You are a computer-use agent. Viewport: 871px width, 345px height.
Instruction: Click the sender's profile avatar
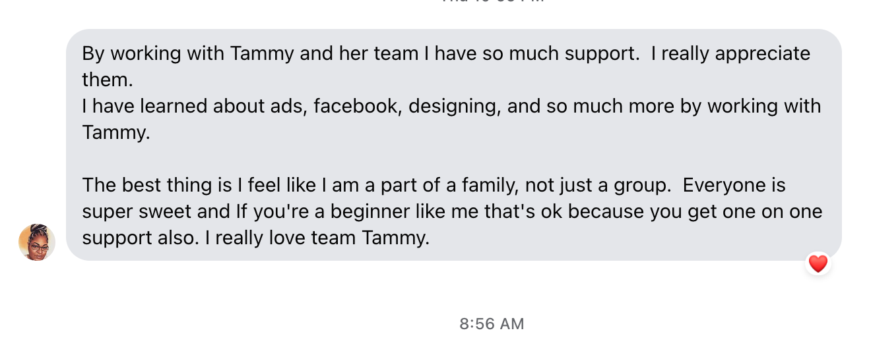[37, 242]
